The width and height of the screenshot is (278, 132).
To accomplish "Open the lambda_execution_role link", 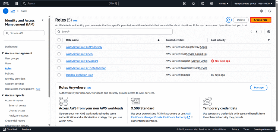I will click(80, 75).
